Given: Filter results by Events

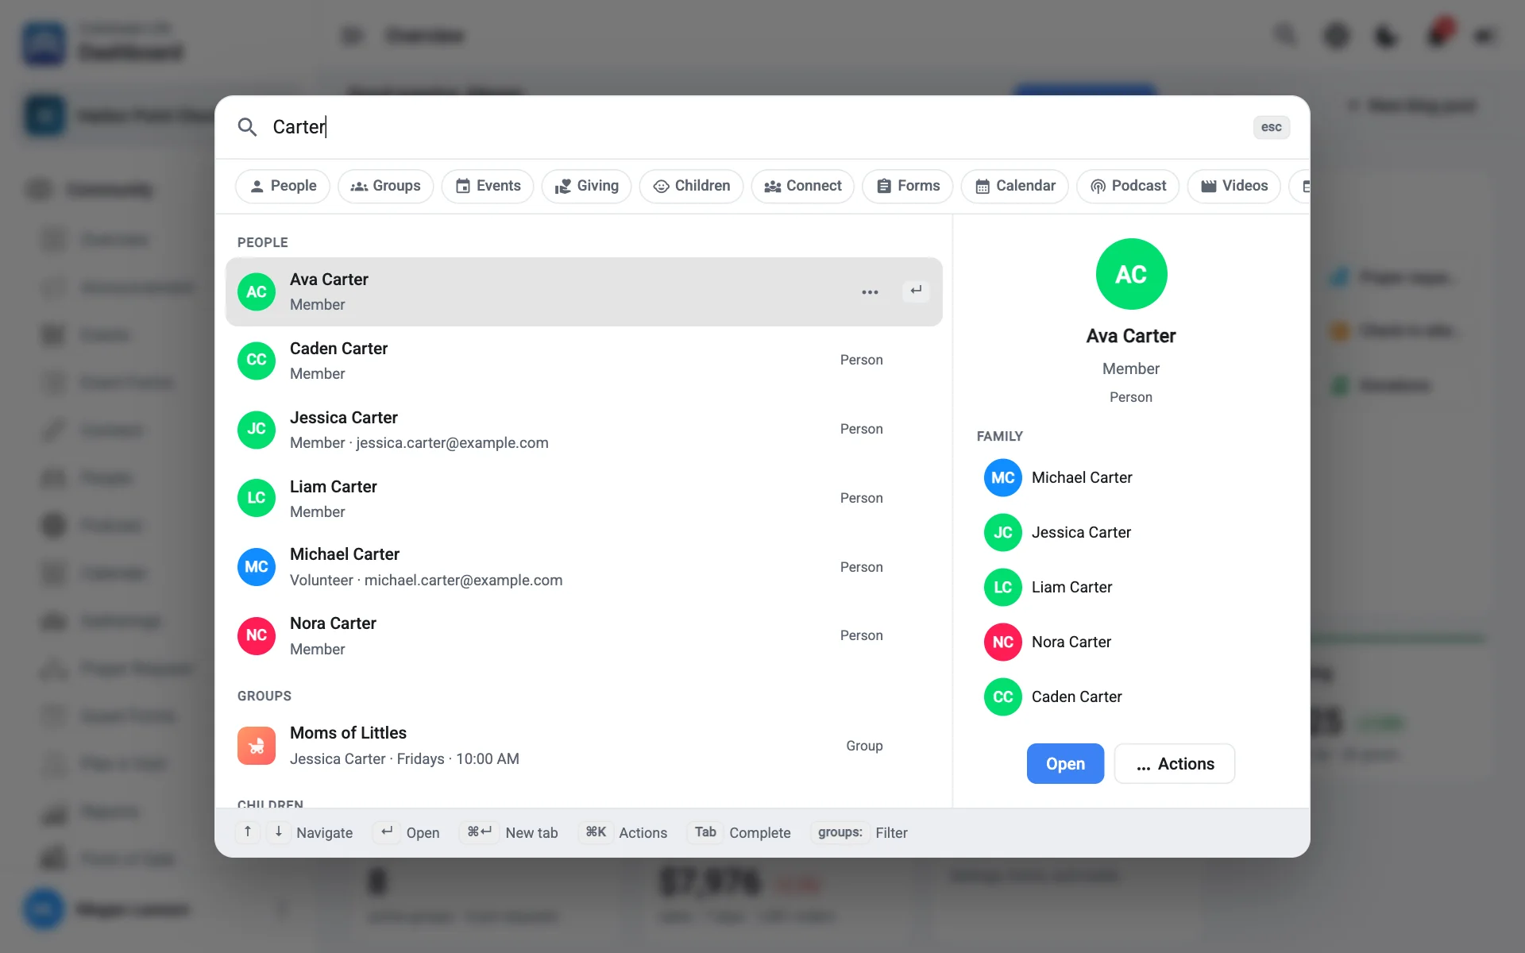Looking at the screenshot, I should (488, 186).
